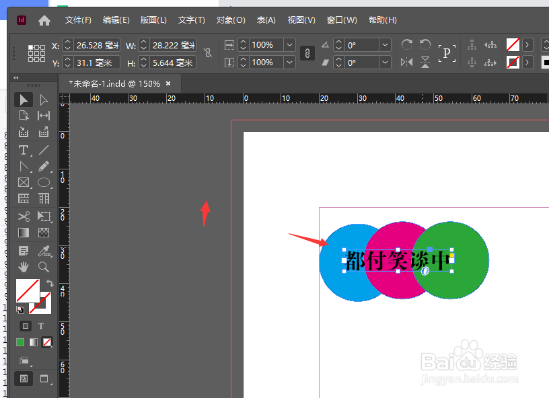Pick the Zoom tool
The height and width of the screenshot is (398, 549).
[43, 267]
